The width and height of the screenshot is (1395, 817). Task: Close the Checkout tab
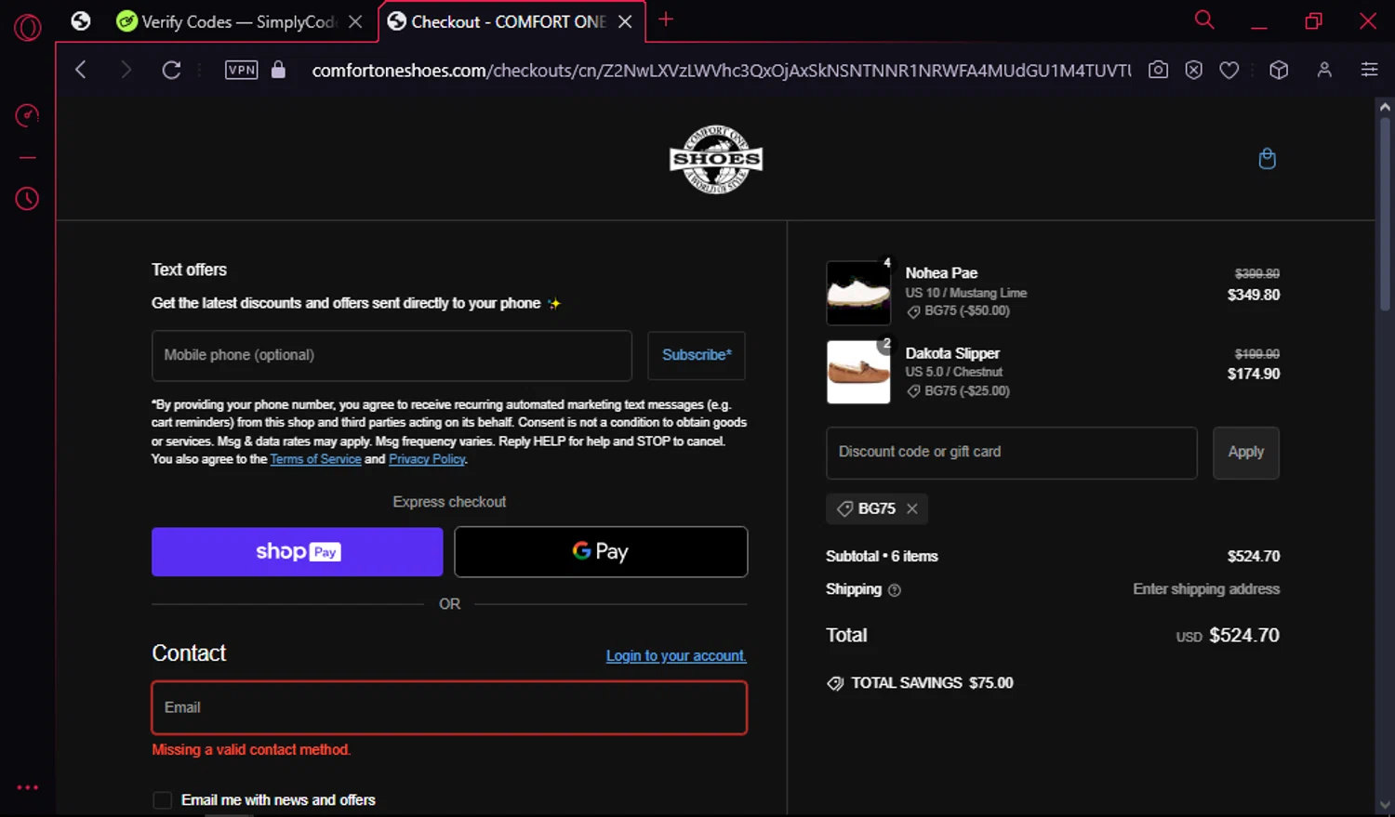pyautogui.click(x=625, y=21)
